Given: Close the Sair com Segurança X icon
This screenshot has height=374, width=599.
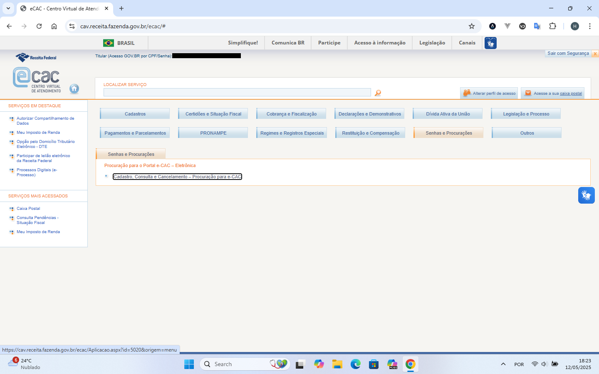Looking at the screenshot, I should coord(595,54).
